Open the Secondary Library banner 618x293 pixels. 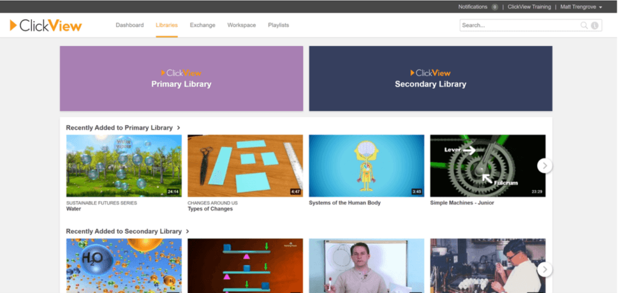(430, 79)
